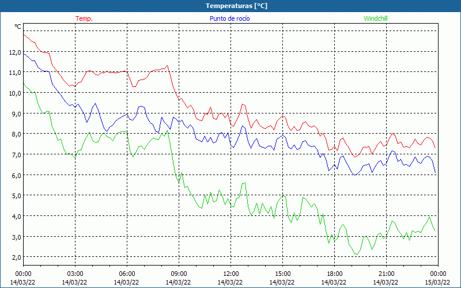Click the 5,0 y-axis value
Image resolution: width=461 pixels, height=288 pixels.
(17, 196)
